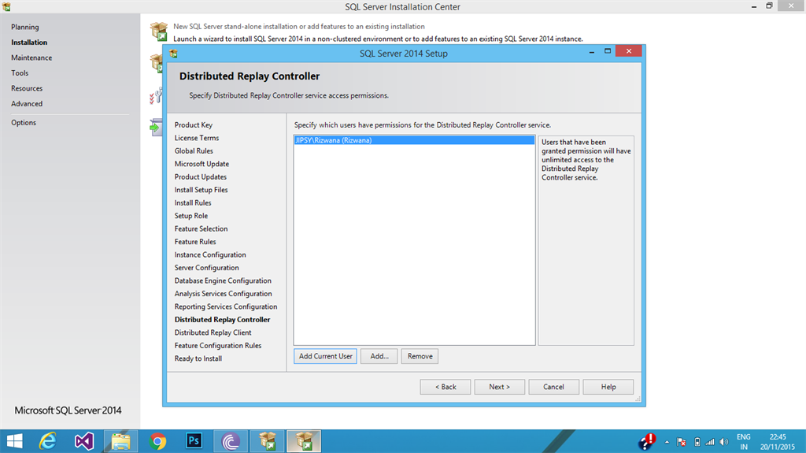The height and width of the screenshot is (453, 806).
Task: Proceed with the Next > button
Action: pos(500,387)
